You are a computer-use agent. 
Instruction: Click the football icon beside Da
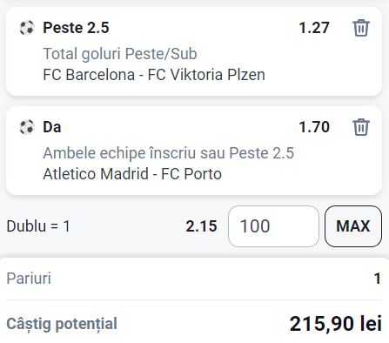(x=27, y=127)
